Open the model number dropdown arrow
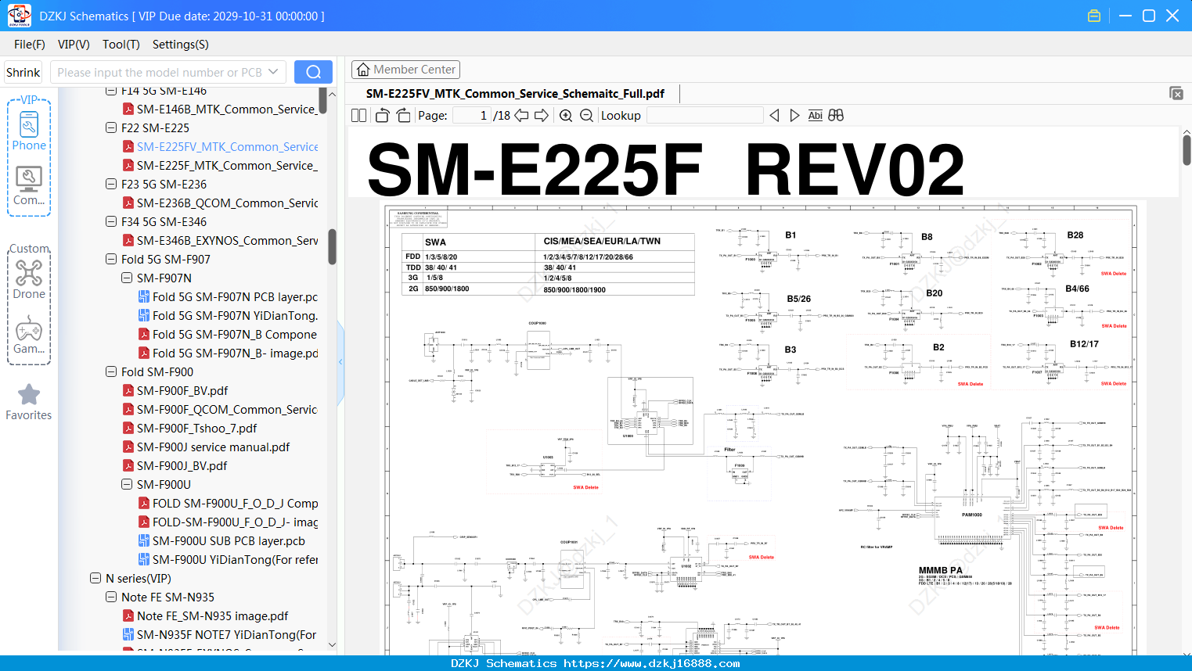1192x671 pixels. [x=273, y=72]
